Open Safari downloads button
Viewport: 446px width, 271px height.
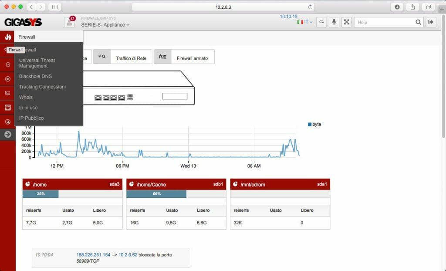pyautogui.click(x=397, y=7)
